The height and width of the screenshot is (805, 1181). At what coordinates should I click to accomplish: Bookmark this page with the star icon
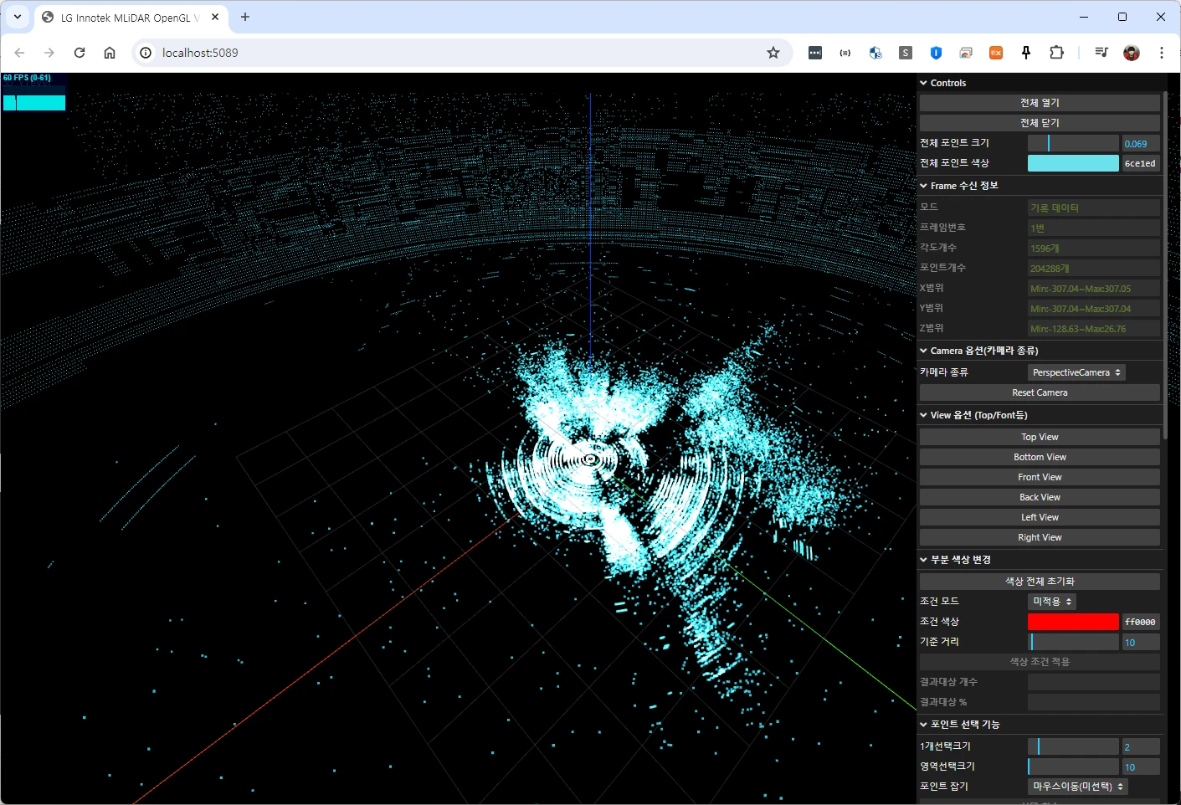773,53
